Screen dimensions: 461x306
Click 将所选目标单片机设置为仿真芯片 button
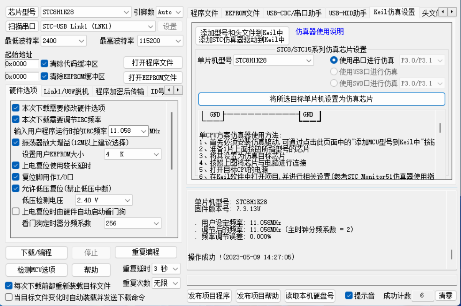321,99
